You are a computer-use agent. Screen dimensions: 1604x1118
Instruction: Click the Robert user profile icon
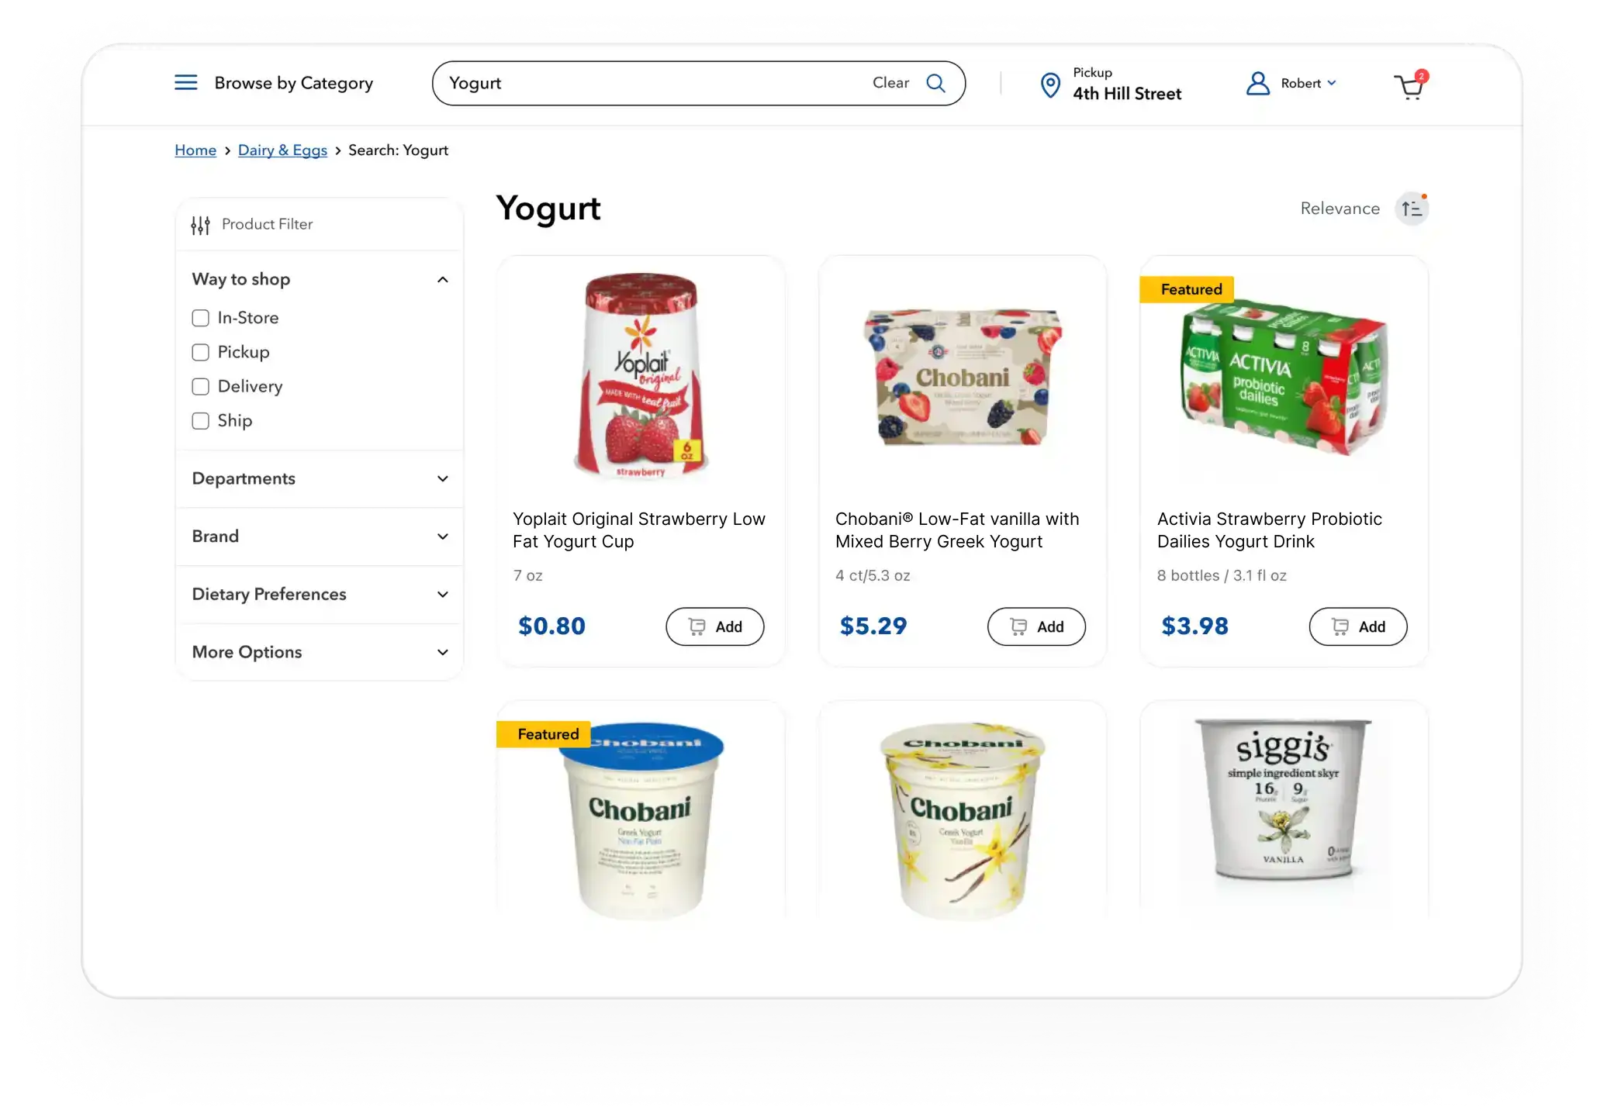click(1257, 83)
